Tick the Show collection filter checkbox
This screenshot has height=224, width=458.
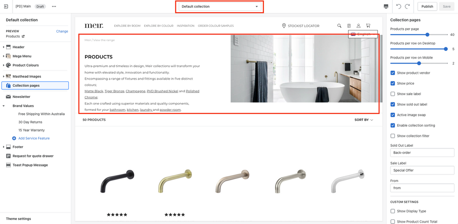tap(393, 136)
